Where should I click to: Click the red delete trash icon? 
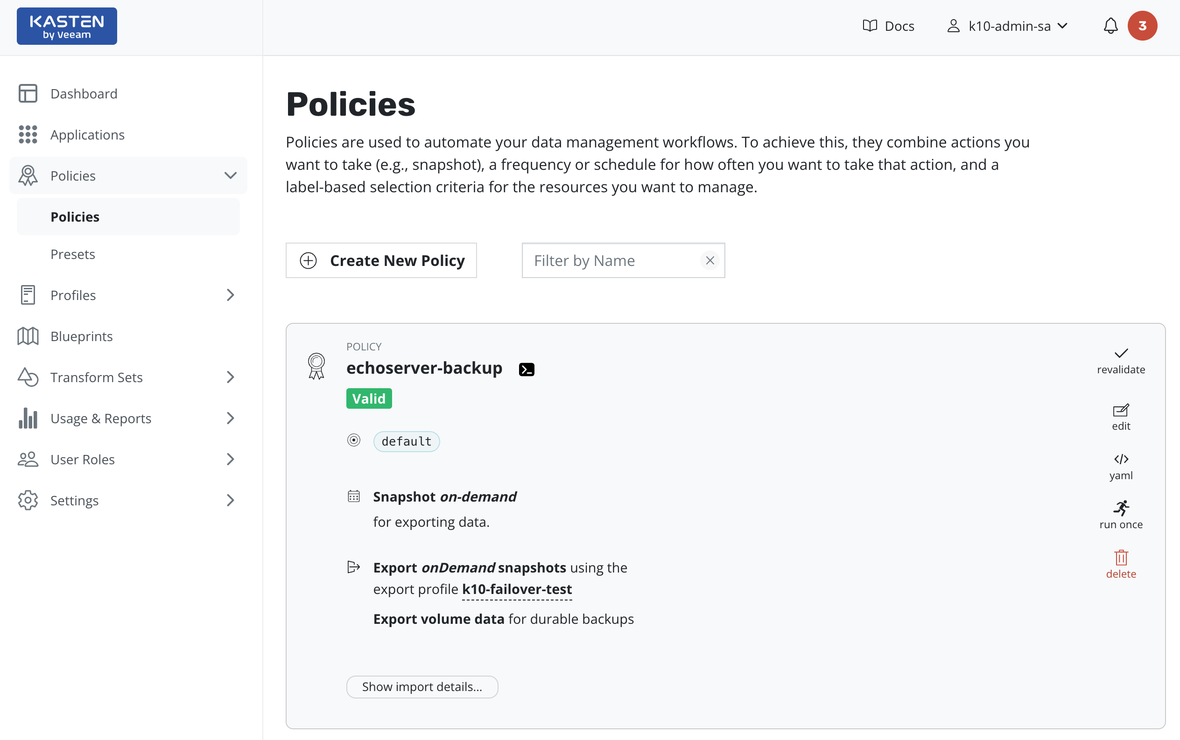(1121, 558)
